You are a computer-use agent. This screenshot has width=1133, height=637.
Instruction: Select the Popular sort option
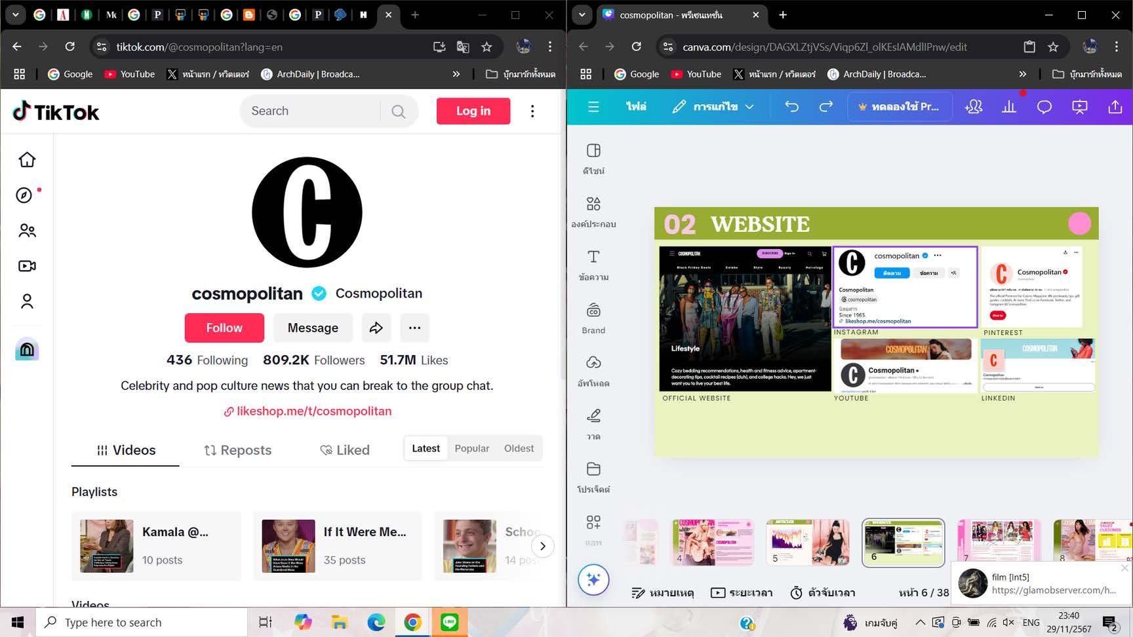(x=472, y=448)
